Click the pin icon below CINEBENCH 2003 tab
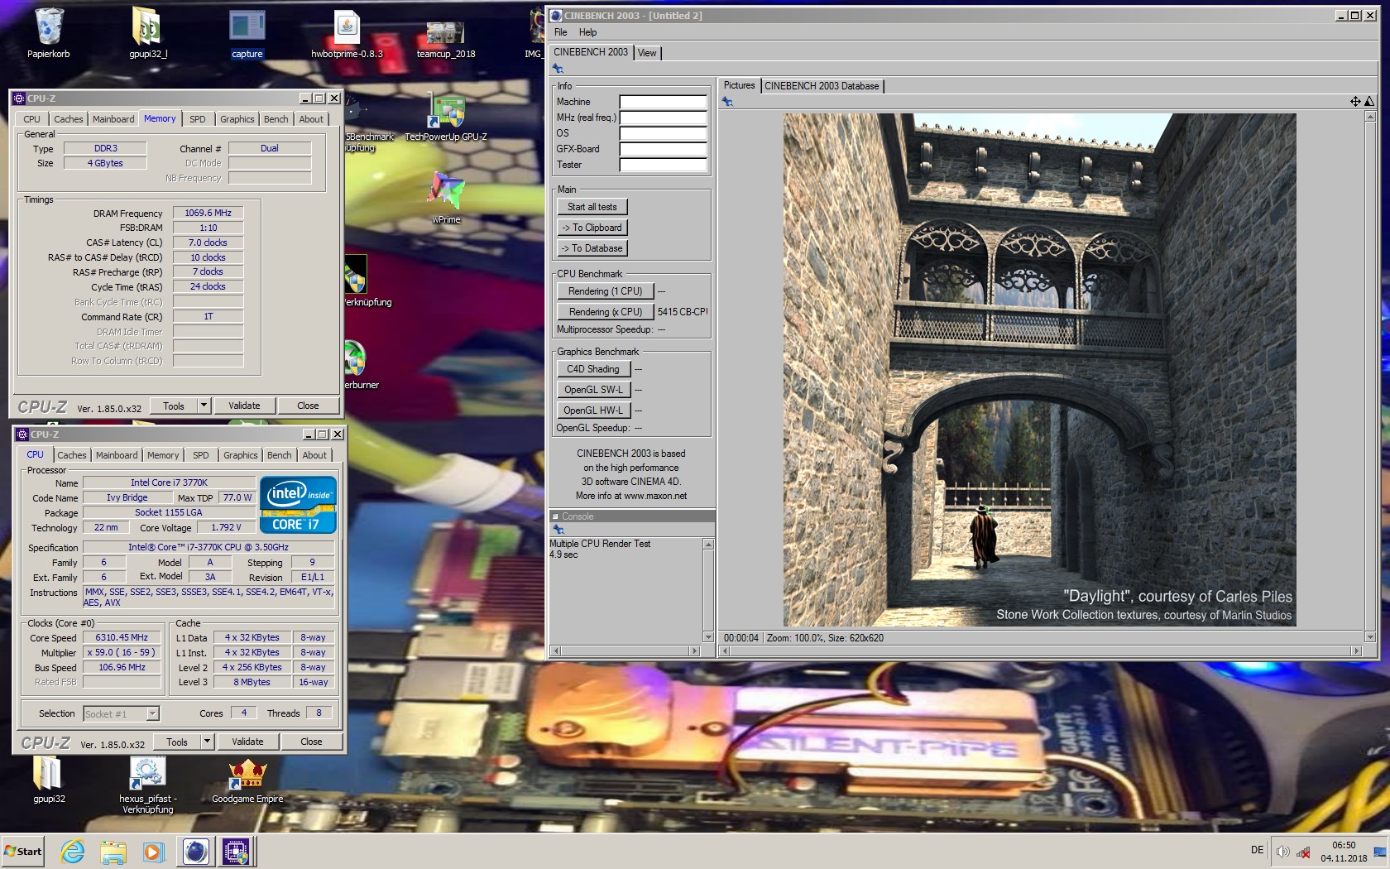The image size is (1390, 869). tap(558, 69)
